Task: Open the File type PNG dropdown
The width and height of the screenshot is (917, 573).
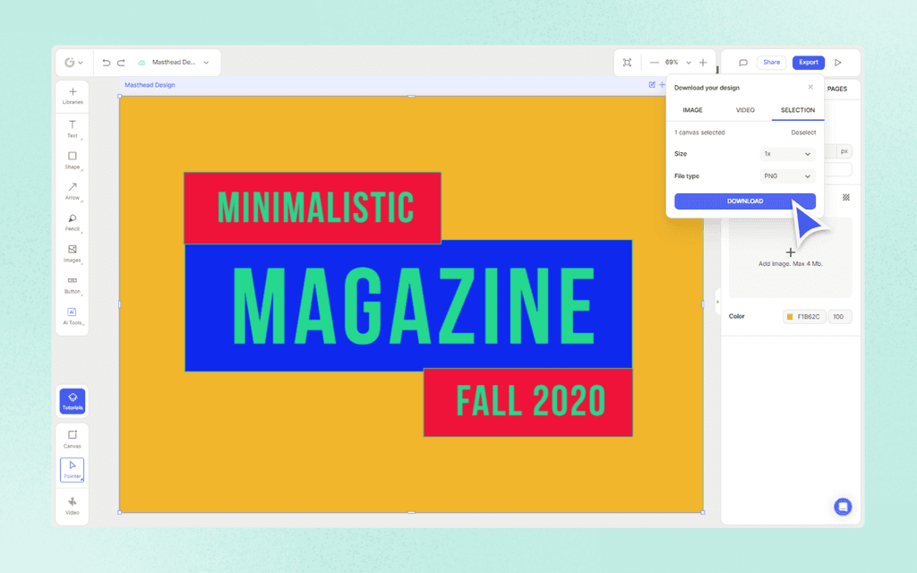Action: (x=786, y=176)
